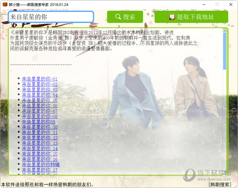This screenshot has width=238, height=188.
Task: Minimize the 韩小搜 window
Action: tap(204, 4)
